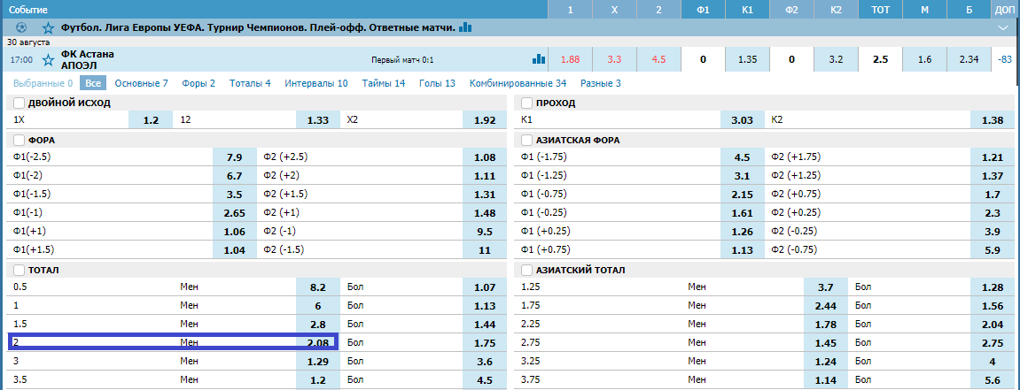Switch to Тоталы 4 tab
1020x390 pixels.
coord(250,83)
